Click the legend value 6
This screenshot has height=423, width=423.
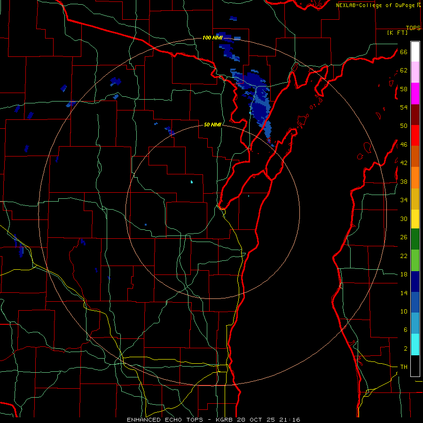405,330
